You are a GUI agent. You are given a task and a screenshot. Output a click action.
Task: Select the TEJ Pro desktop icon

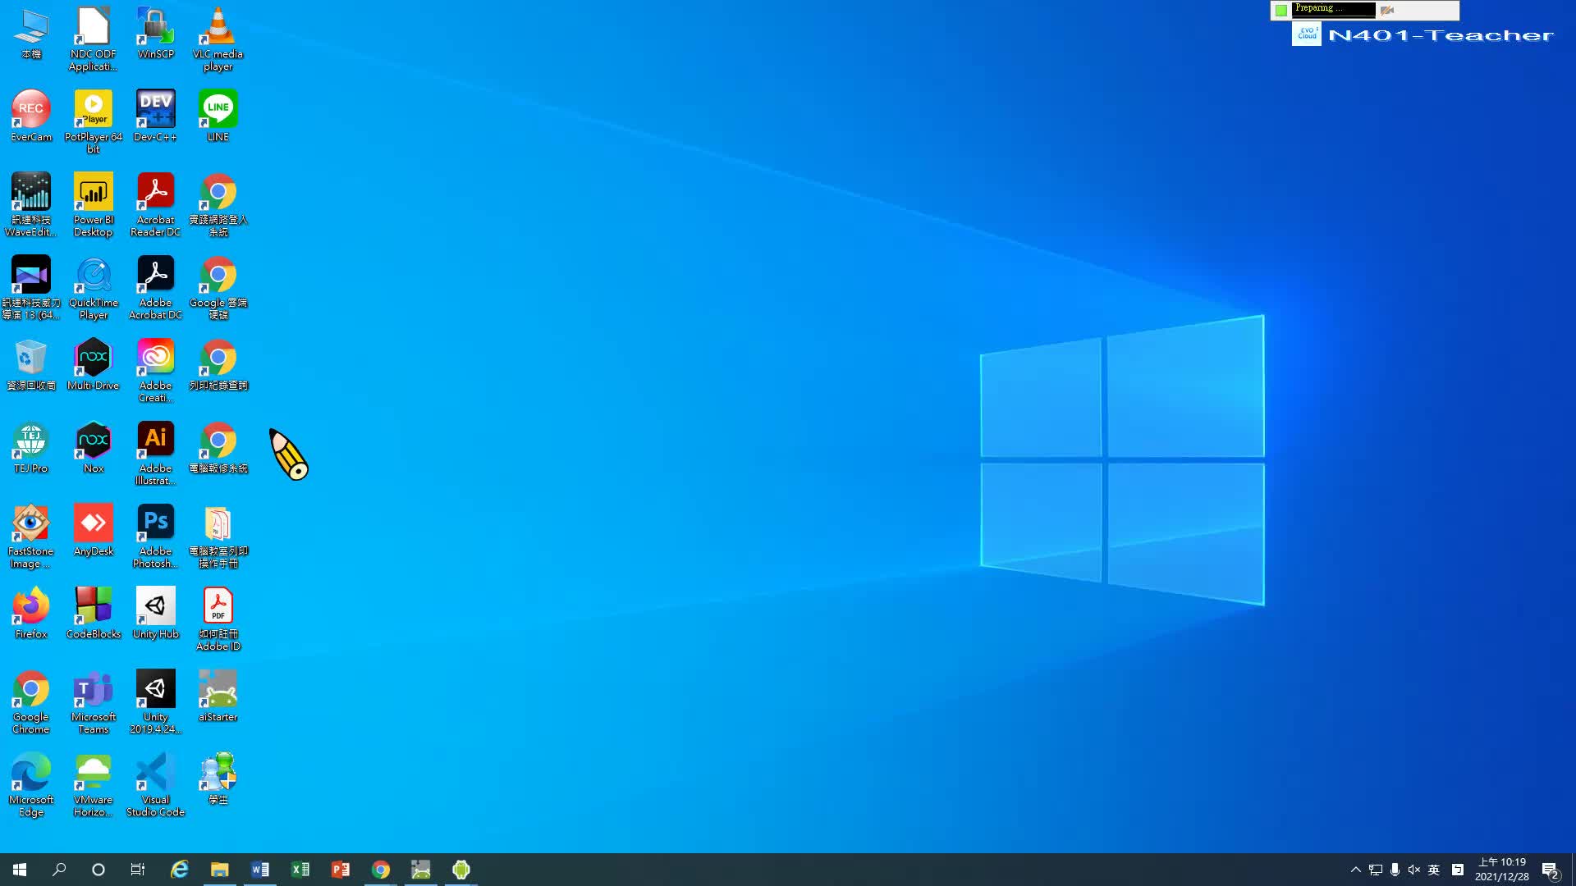[31, 447]
